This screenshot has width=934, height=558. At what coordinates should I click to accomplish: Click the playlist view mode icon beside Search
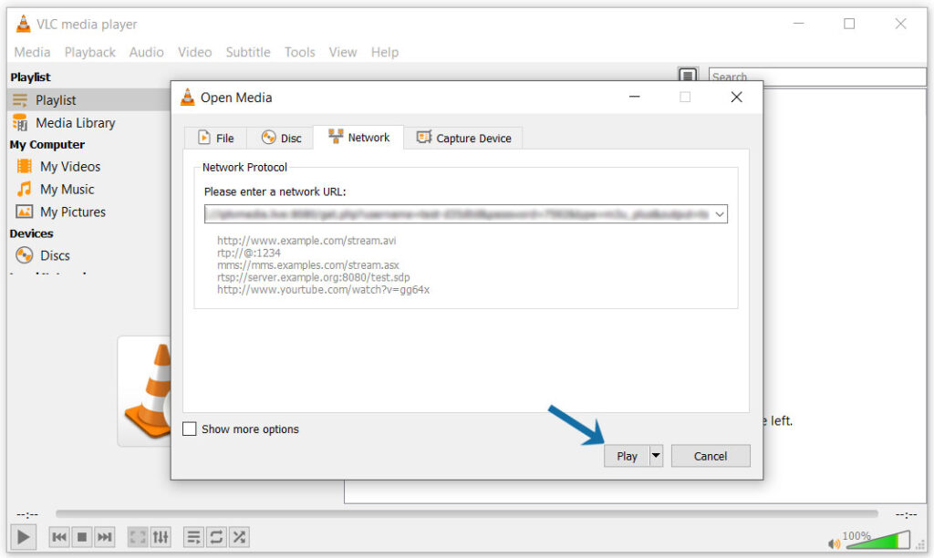click(688, 76)
